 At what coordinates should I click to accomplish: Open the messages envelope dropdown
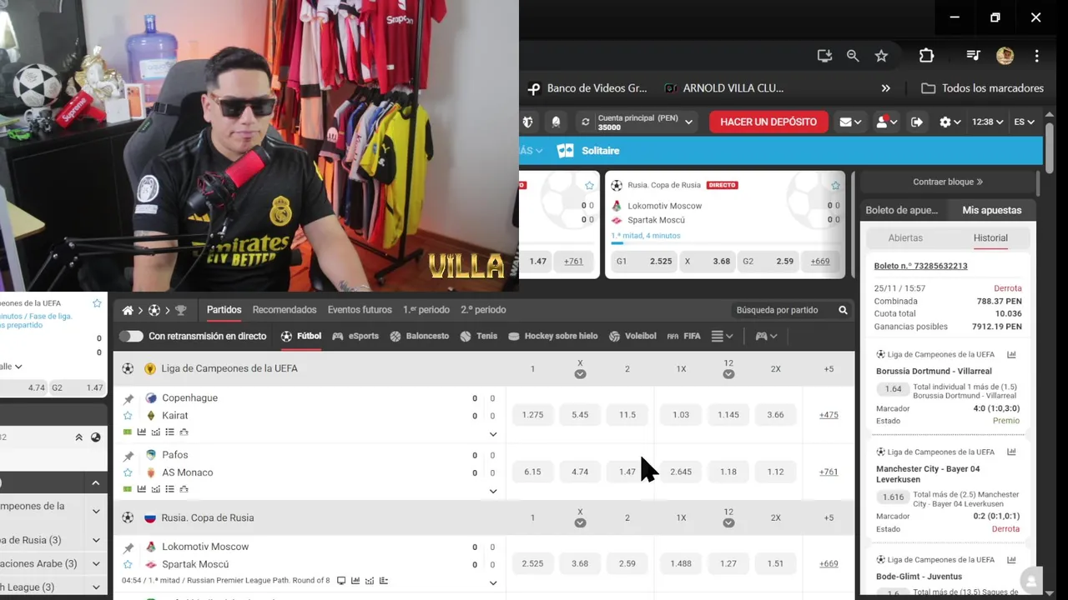coord(851,122)
